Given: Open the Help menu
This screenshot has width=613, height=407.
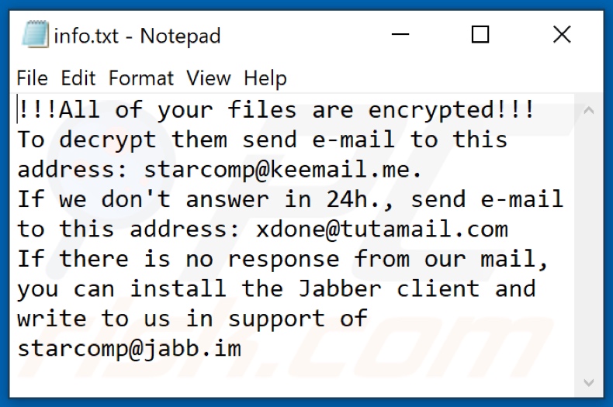Looking at the screenshot, I should [265, 78].
